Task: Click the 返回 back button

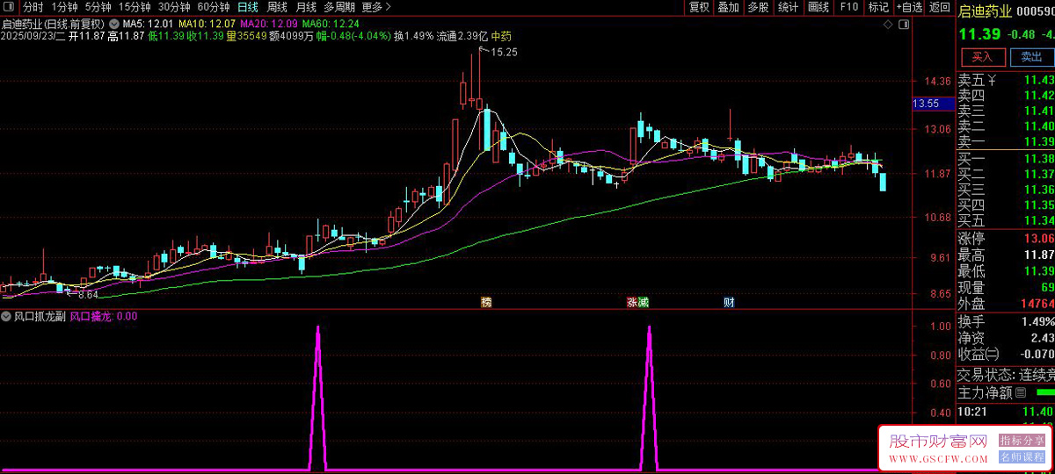Action: point(940,7)
